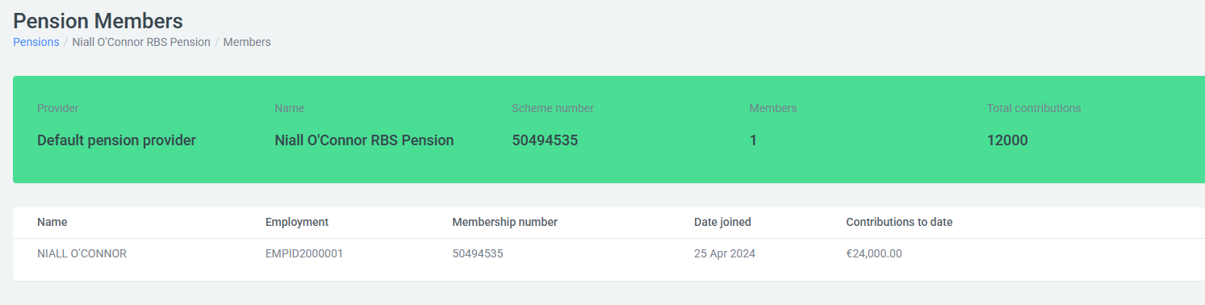
Task: Click Default pension provider value
Action: pos(116,140)
